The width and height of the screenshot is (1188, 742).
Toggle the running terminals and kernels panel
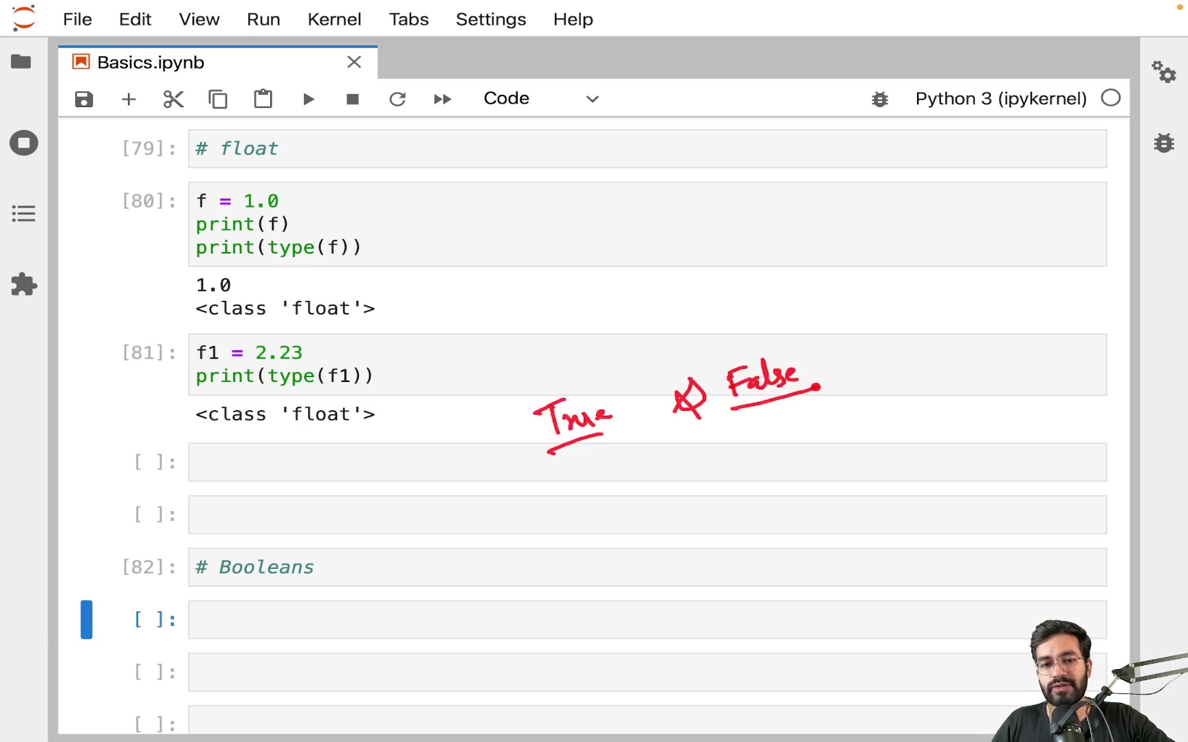point(23,143)
